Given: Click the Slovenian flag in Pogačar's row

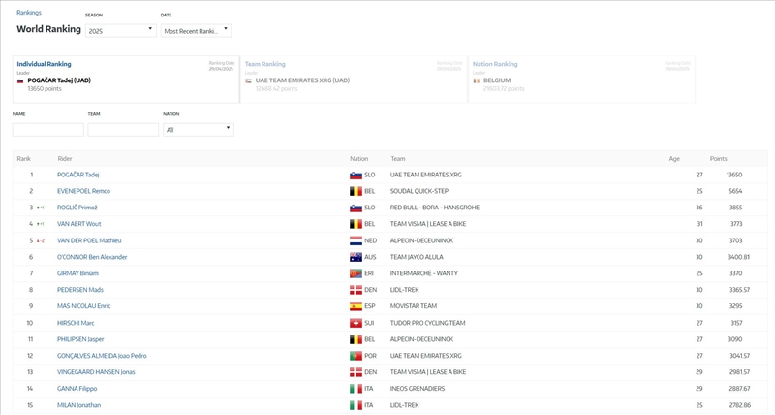Looking at the screenshot, I should (x=356, y=176).
